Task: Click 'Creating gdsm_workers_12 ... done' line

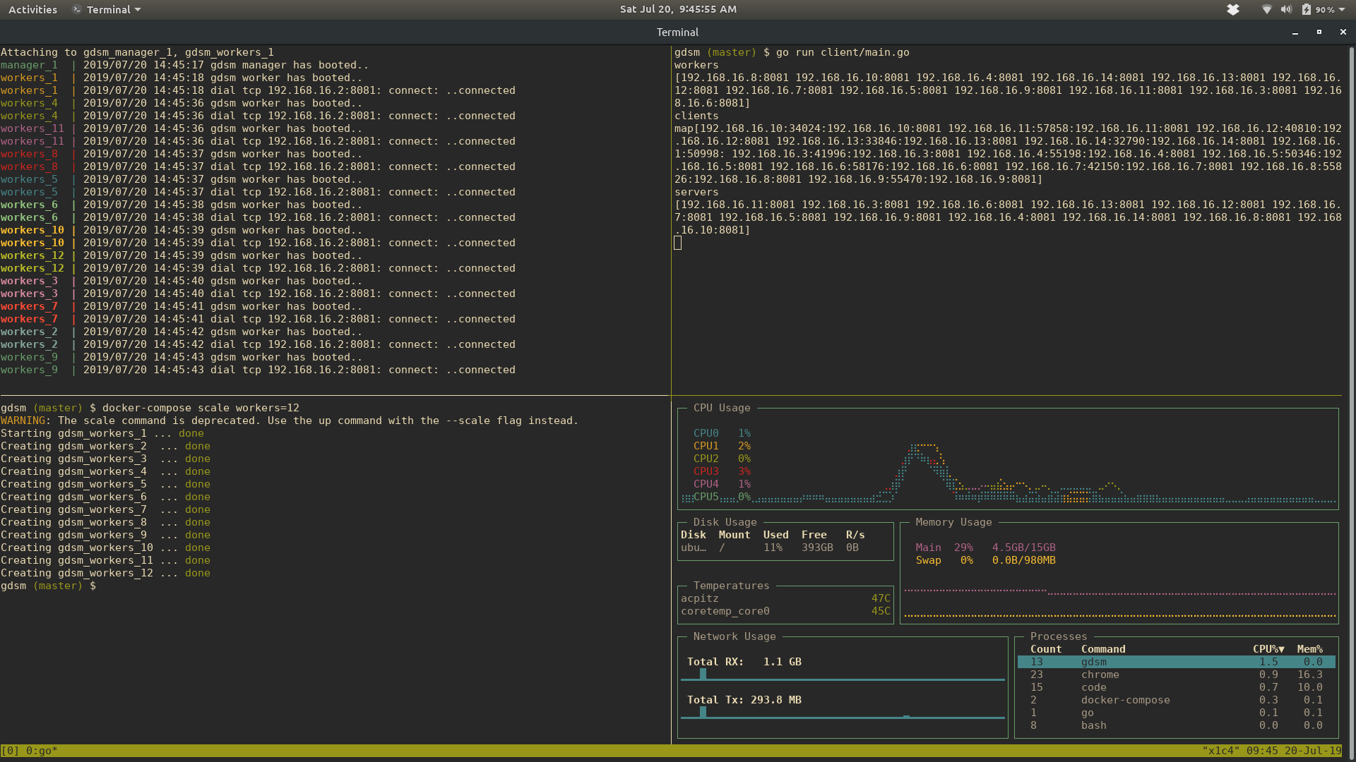Action: 105,573
